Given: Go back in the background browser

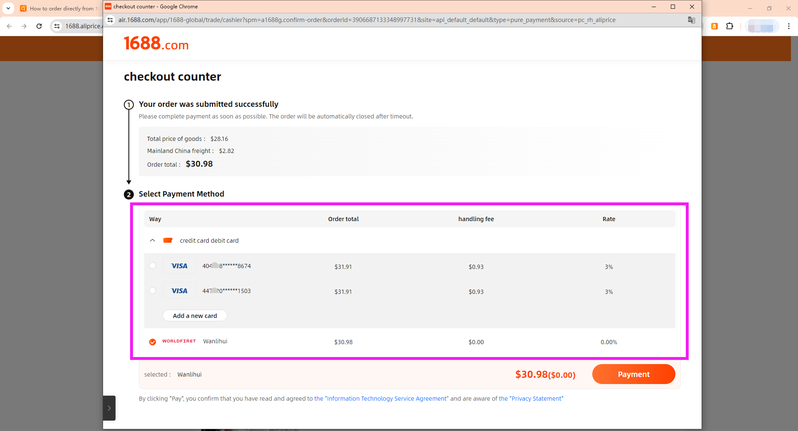Looking at the screenshot, I should pos(9,26).
